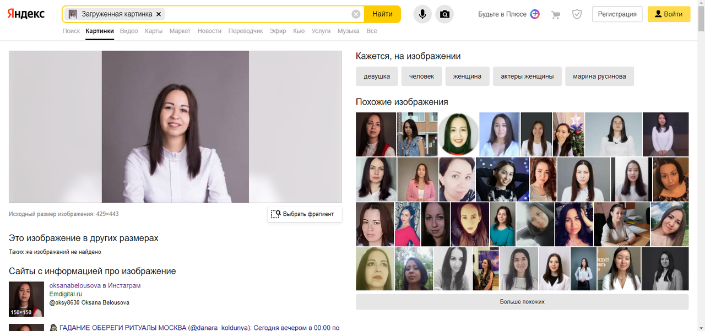Open the Маркет tab

180,31
